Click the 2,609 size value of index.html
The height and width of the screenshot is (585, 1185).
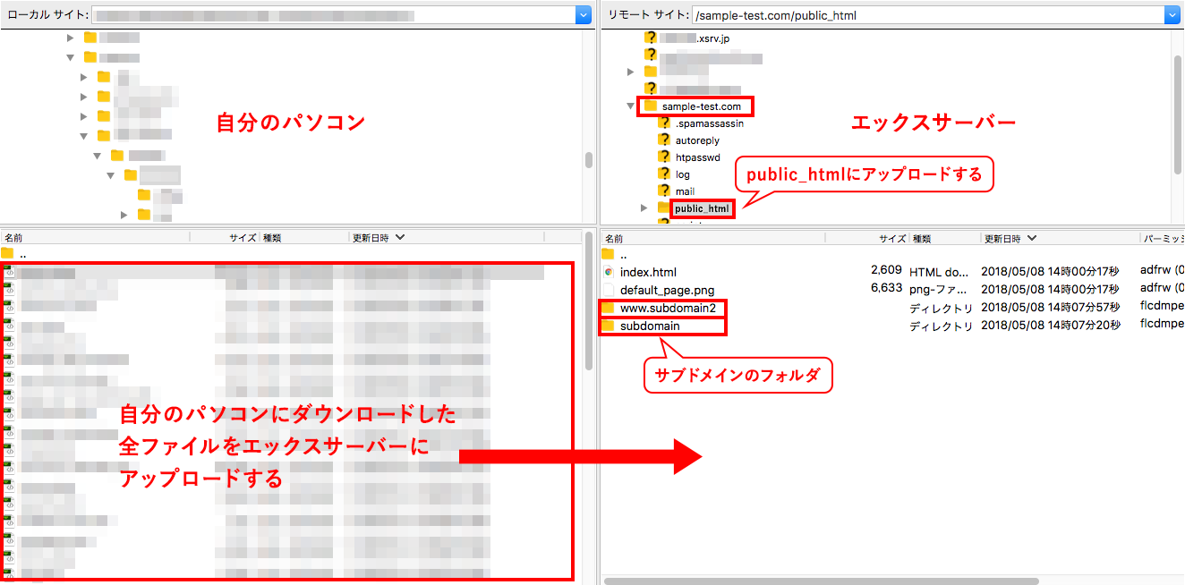(x=886, y=270)
